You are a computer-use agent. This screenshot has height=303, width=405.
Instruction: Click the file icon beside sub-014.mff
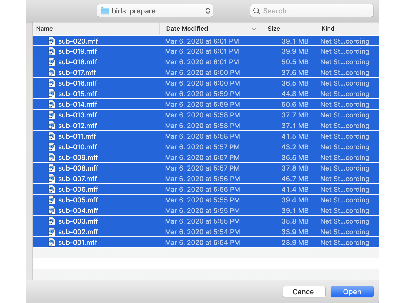pyautogui.click(x=52, y=105)
